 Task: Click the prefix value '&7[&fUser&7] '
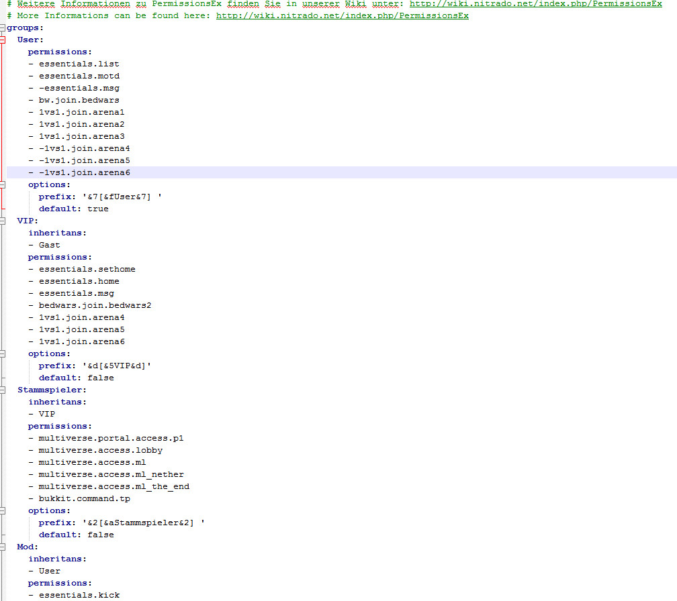122,197
